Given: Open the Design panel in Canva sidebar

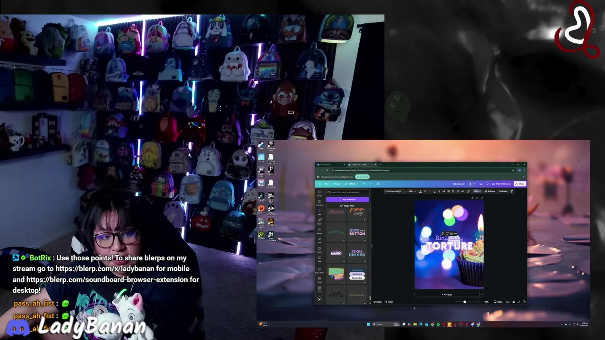Looking at the screenshot, I should click(320, 193).
